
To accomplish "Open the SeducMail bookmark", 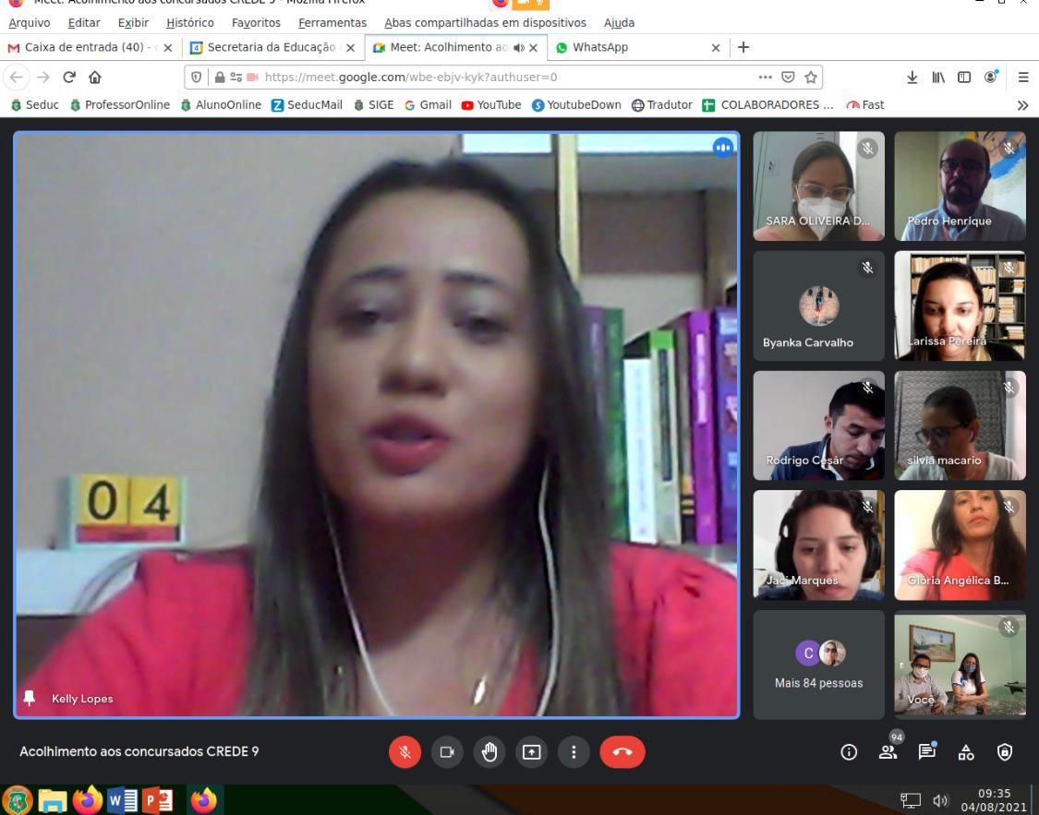I will pos(315,104).
